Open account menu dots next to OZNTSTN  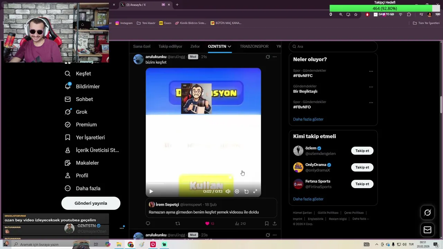(122, 228)
